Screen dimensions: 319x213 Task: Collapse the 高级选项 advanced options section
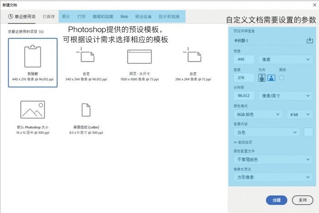tap(243, 142)
